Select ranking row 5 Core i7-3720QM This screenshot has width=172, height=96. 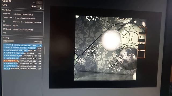click(x=22, y=56)
